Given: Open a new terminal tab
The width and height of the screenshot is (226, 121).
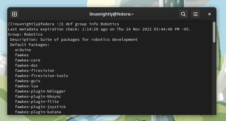Looking at the screenshot, I should [14, 14].
